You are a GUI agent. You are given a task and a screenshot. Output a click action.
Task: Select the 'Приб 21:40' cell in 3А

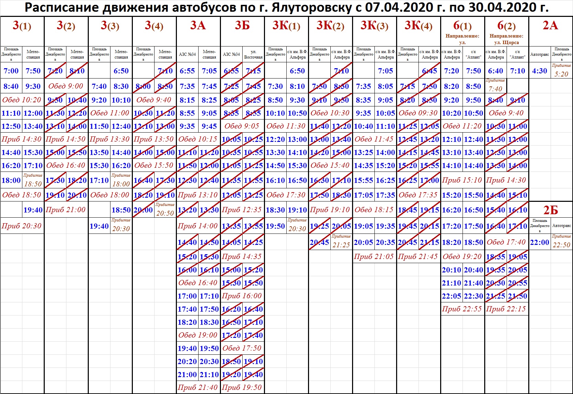(198, 387)
